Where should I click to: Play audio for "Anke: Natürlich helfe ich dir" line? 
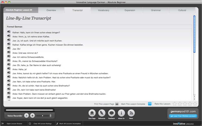pos(9,77)
